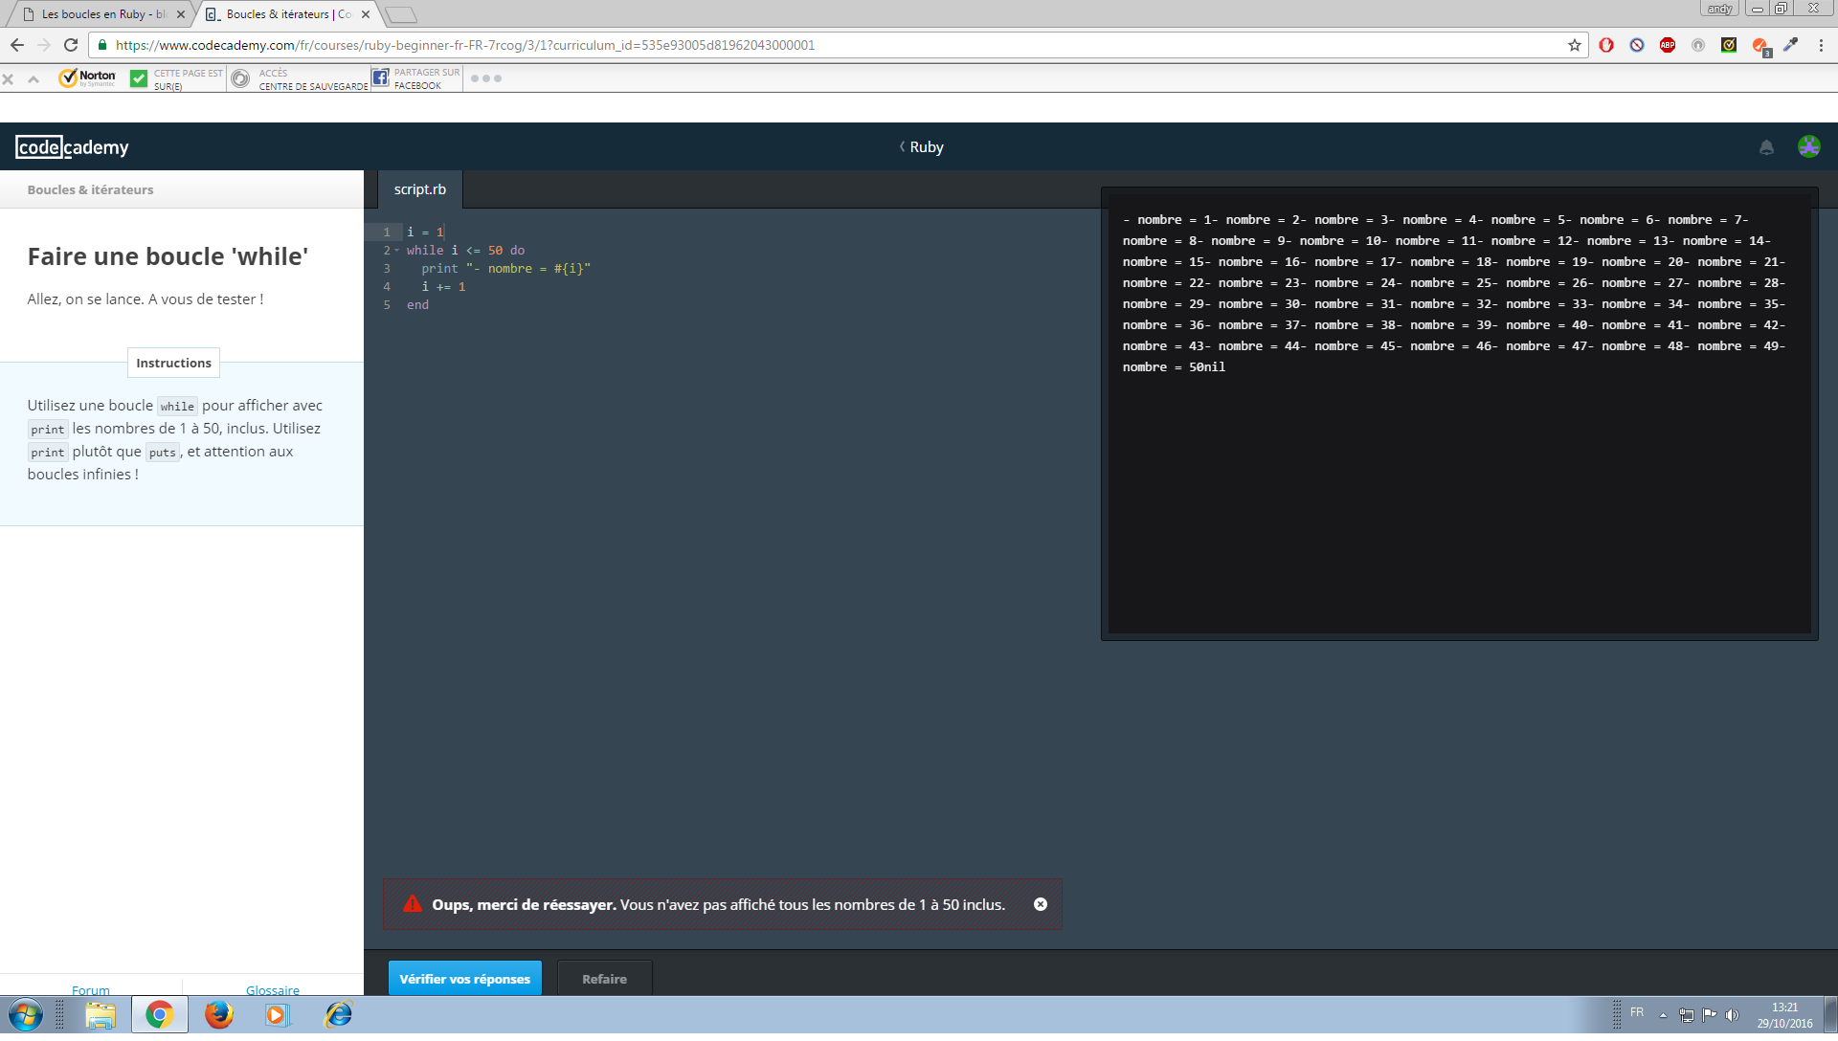
Task: Bookmark the page with the star icon
Action: tap(1573, 45)
